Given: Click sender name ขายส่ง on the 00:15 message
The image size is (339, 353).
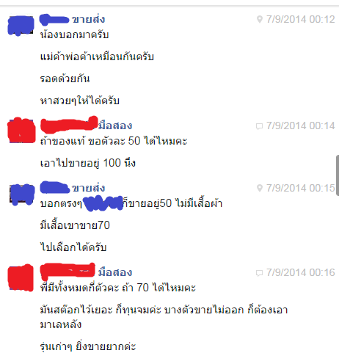Looking at the screenshot, I should [88, 188].
